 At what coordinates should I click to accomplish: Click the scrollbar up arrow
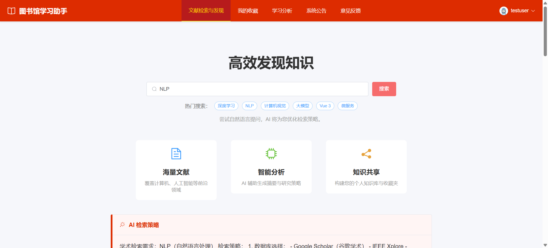pyautogui.click(x=545, y=3)
